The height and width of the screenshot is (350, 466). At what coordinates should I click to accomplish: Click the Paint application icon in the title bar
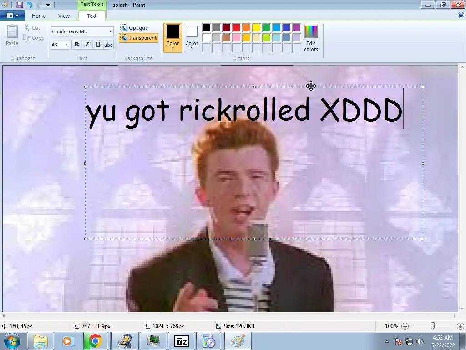(x=4, y=5)
